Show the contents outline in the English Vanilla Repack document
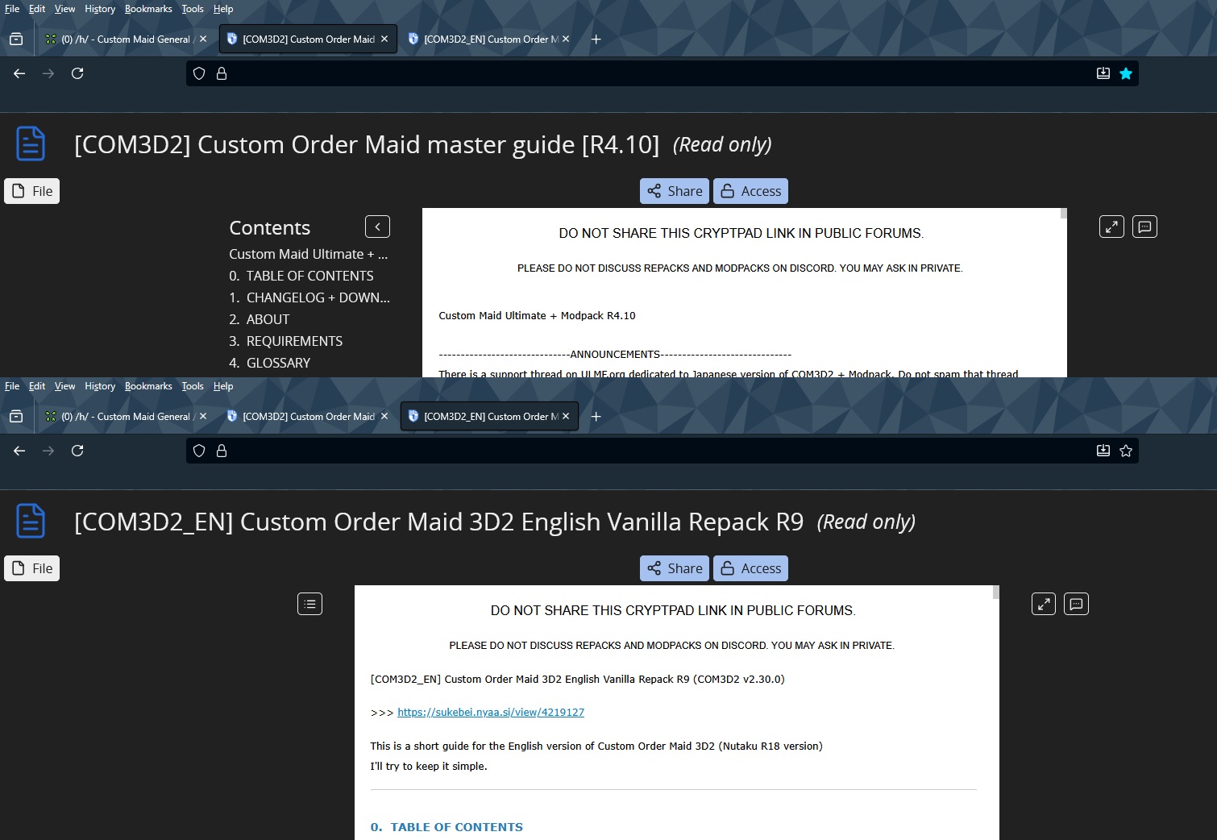The width and height of the screenshot is (1217, 840). [309, 604]
